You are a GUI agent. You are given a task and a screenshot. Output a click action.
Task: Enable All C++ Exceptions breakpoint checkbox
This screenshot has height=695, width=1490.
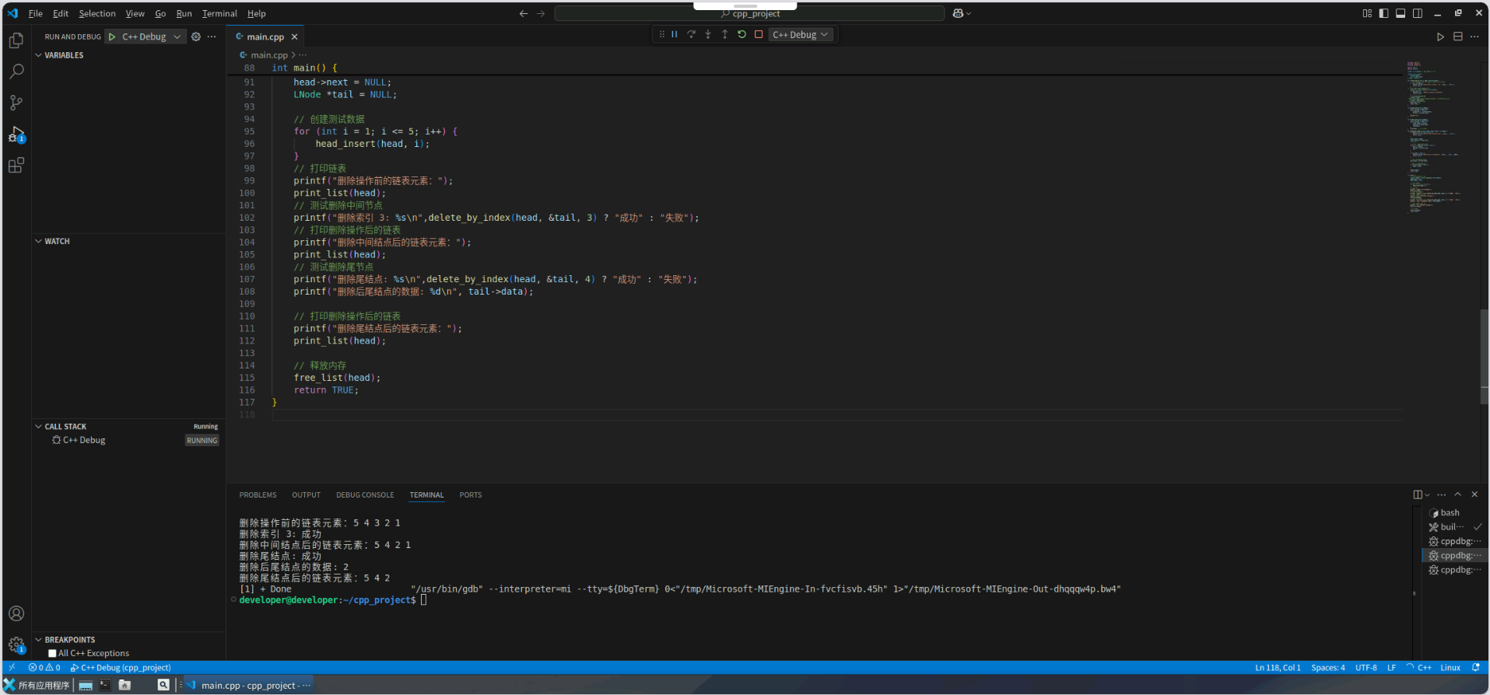(x=52, y=654)
